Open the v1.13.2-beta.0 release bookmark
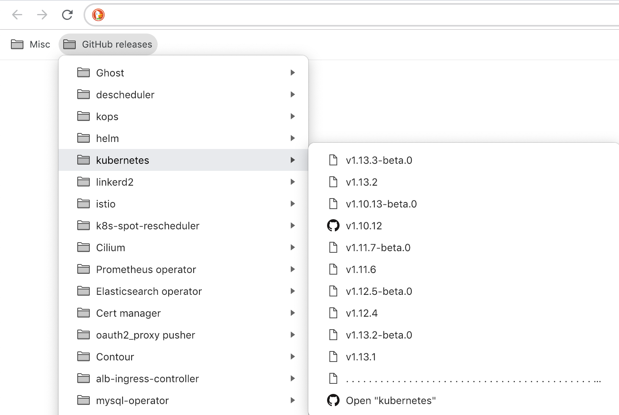Screen dimensions: 619x415 click(464, 335)
